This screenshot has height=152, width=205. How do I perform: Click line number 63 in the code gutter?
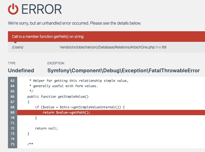[x=12, y=81]
